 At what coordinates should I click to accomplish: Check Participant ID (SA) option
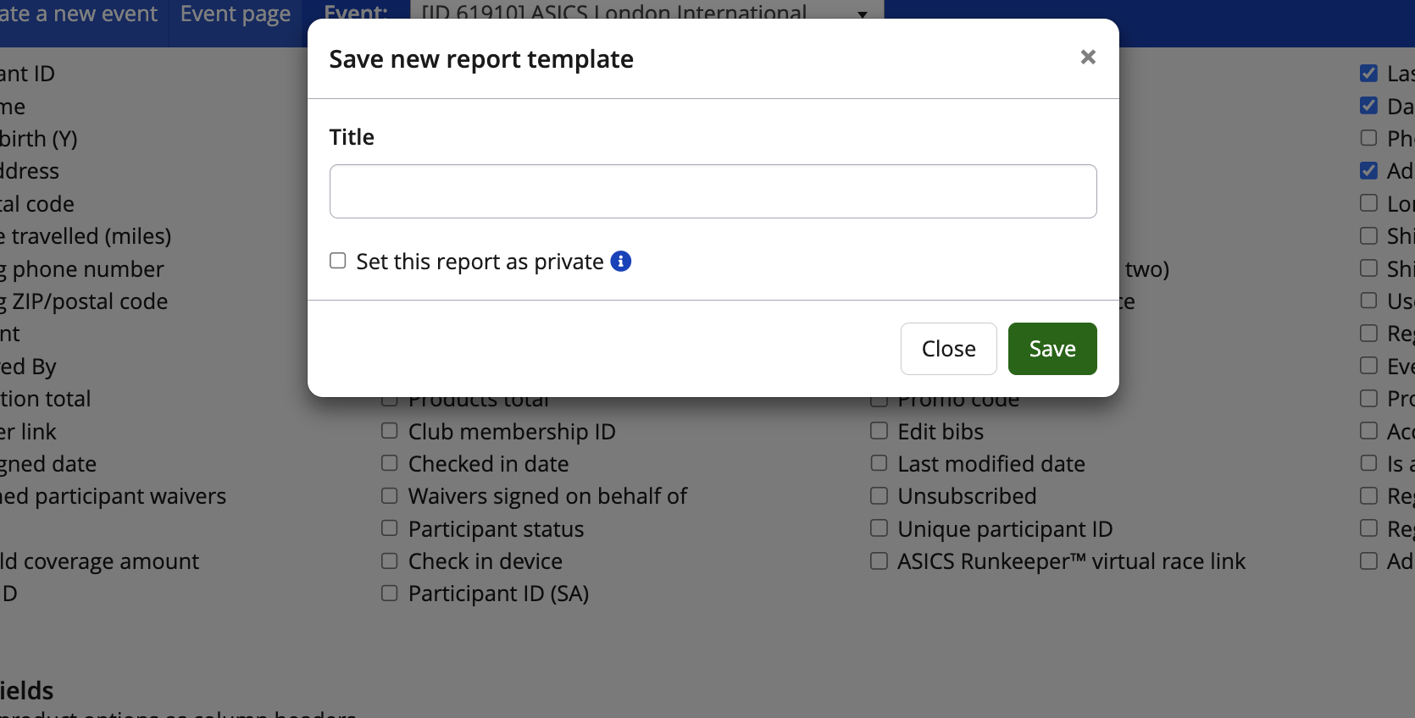pyautogui.click(x=390, y=593)
